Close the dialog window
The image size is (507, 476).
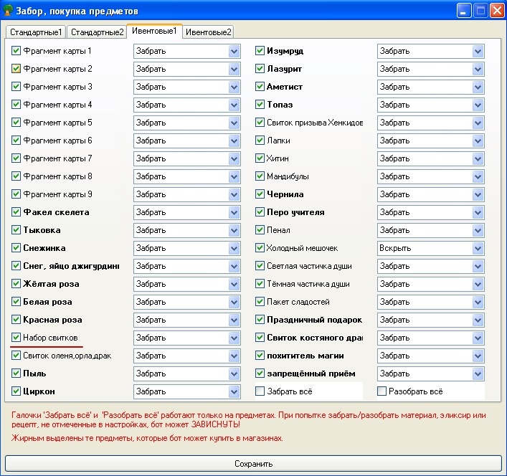(497, 11)
